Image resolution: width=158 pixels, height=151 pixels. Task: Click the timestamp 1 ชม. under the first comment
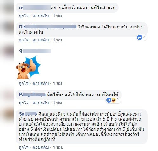(58, 16)
